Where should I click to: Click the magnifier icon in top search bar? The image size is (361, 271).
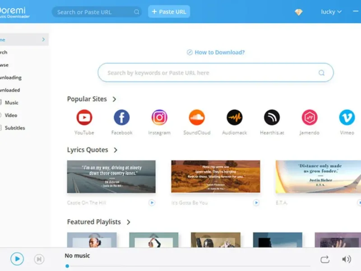137,12
